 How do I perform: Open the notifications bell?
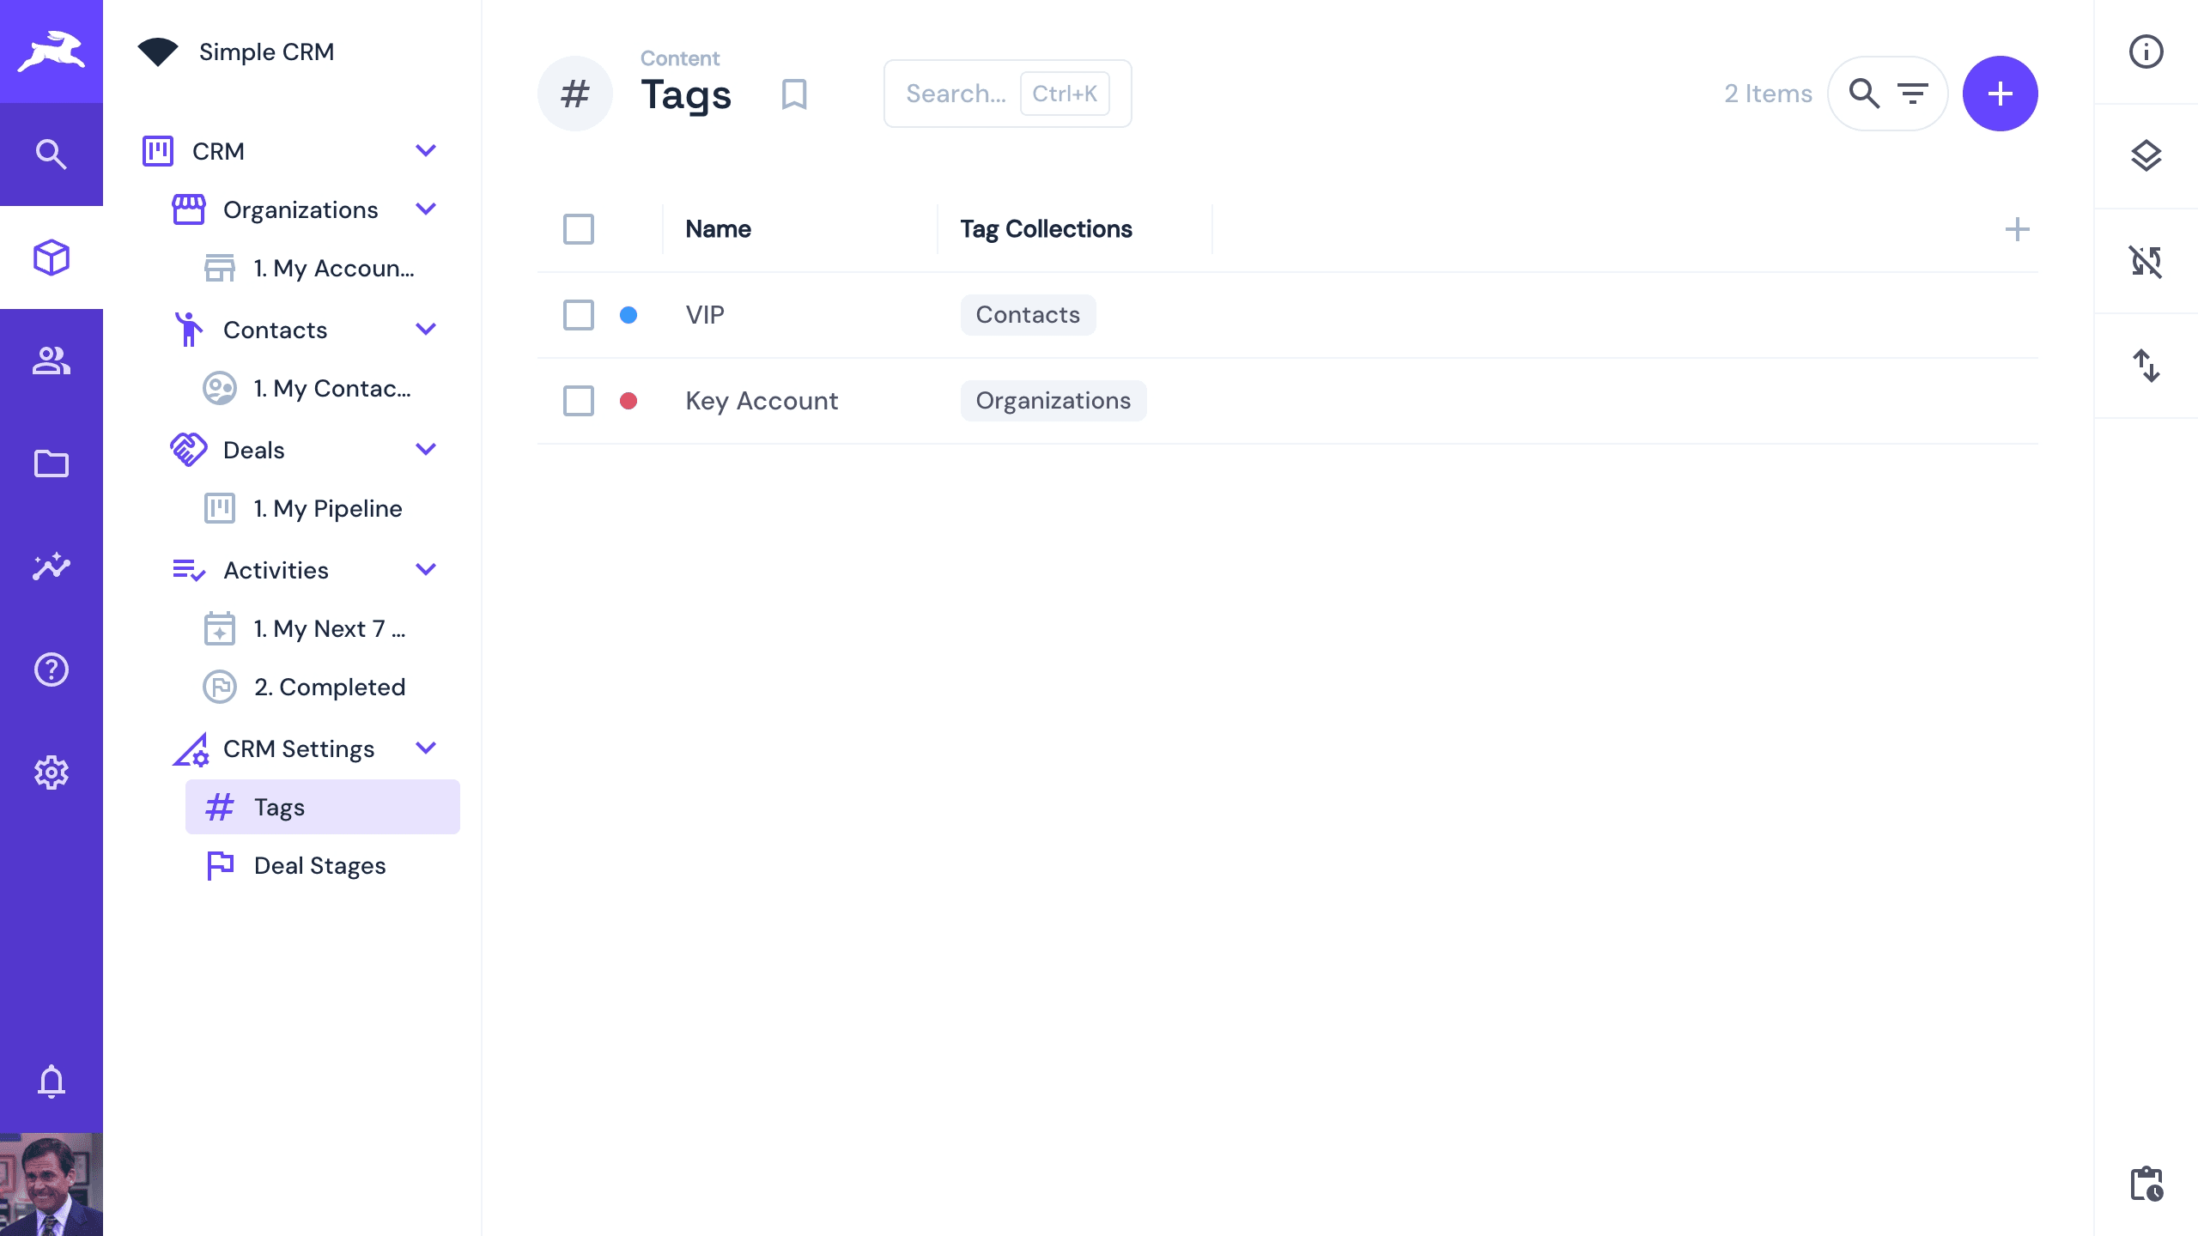pyautogui.click(x=52, y=1081)
